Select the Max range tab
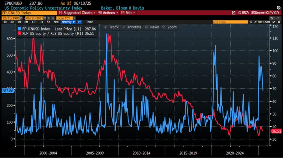 pos(56,22)
